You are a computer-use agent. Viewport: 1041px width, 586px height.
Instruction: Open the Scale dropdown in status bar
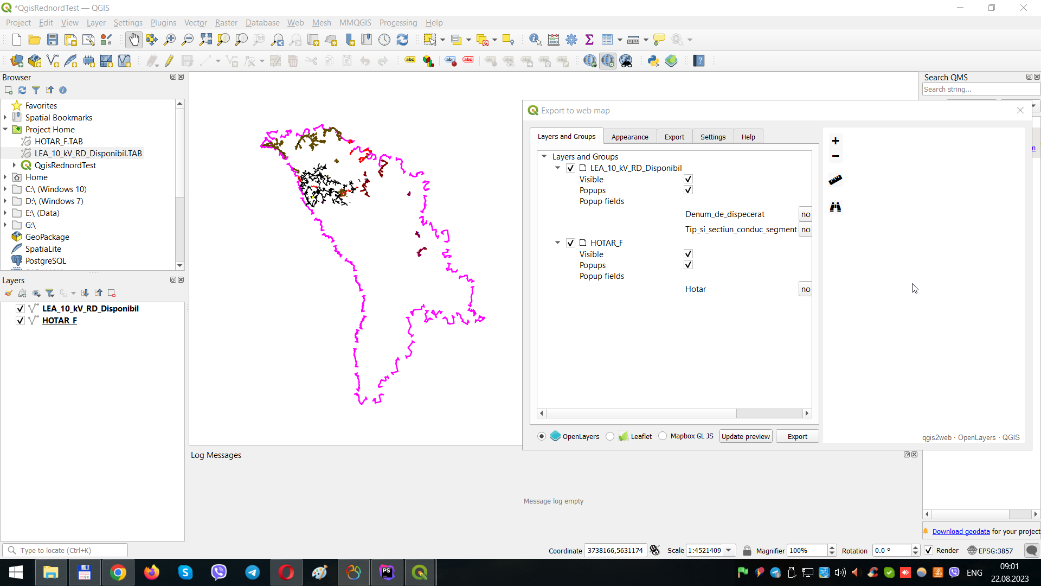[729, 550]
